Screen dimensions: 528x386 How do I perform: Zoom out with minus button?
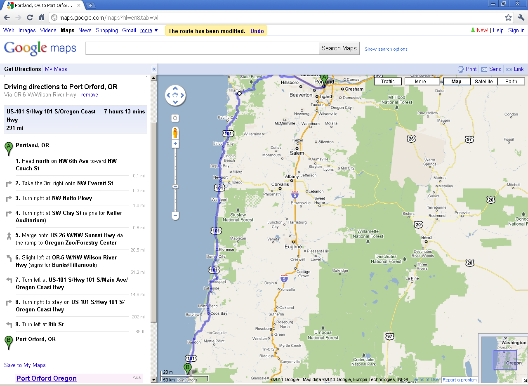(175, 216)
